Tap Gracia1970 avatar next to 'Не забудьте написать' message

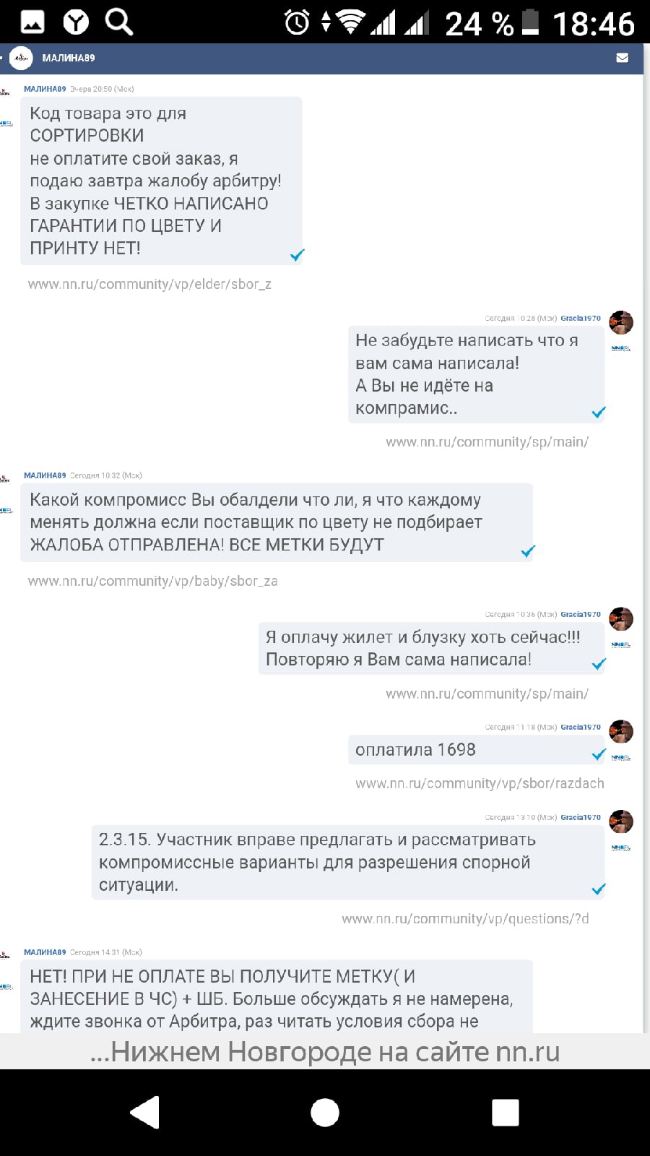point(621,322)
